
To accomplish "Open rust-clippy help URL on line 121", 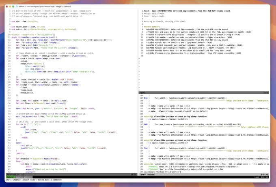I will tap(230, 135).
